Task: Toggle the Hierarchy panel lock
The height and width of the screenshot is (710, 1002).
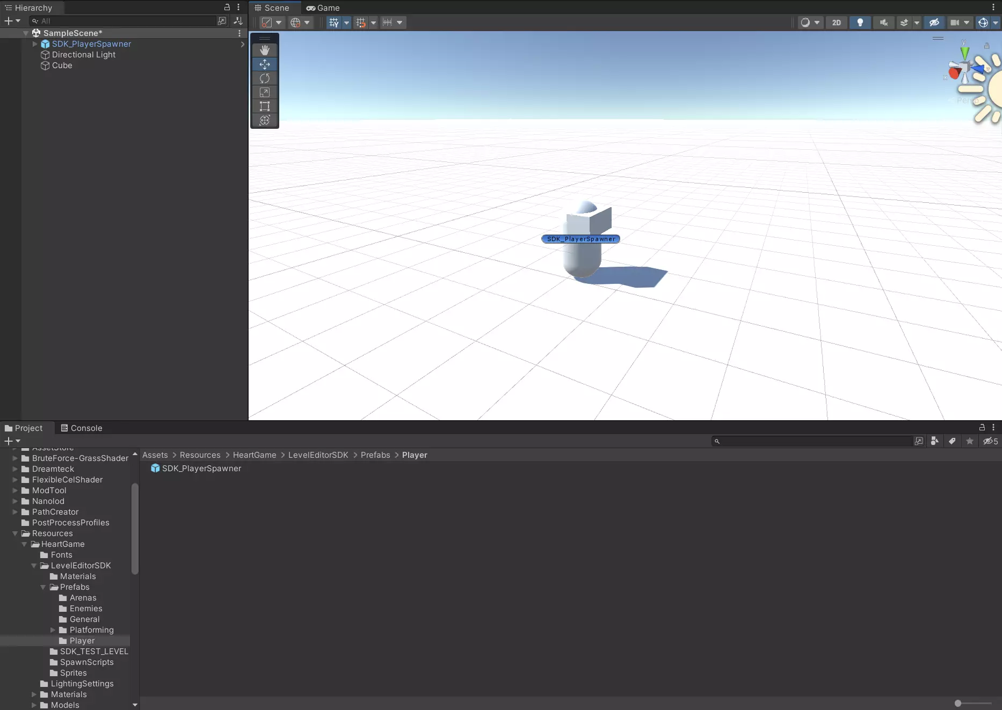Action: pyautogui.click(x=227, y=8)
